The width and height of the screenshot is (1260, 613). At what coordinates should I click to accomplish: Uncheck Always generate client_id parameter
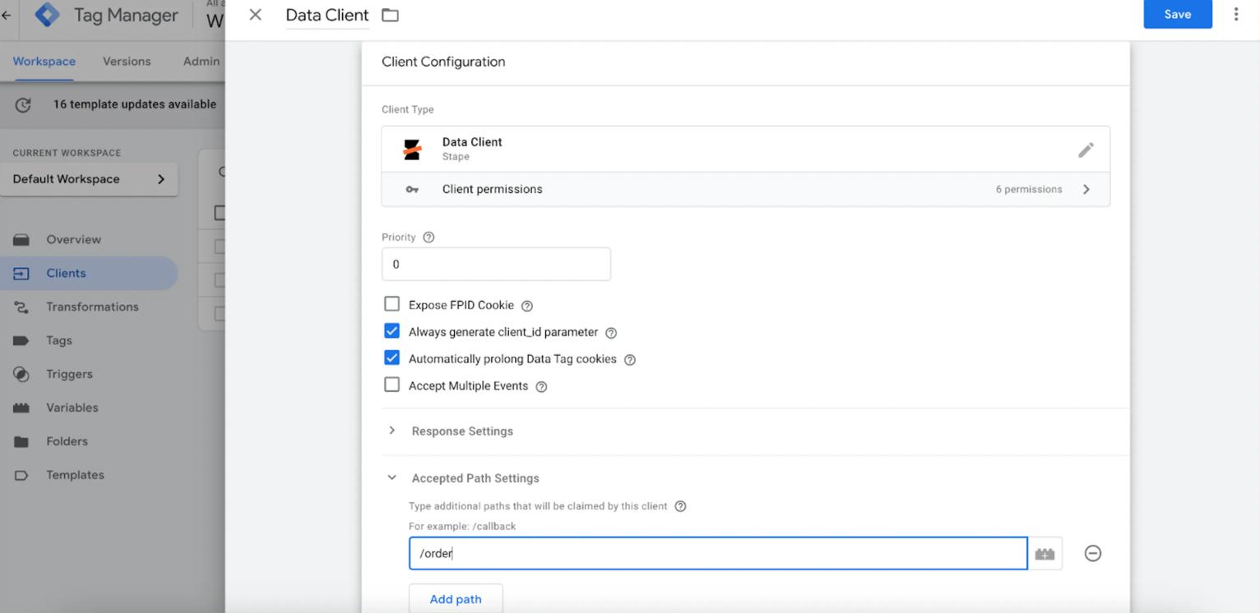coord(392,332)
